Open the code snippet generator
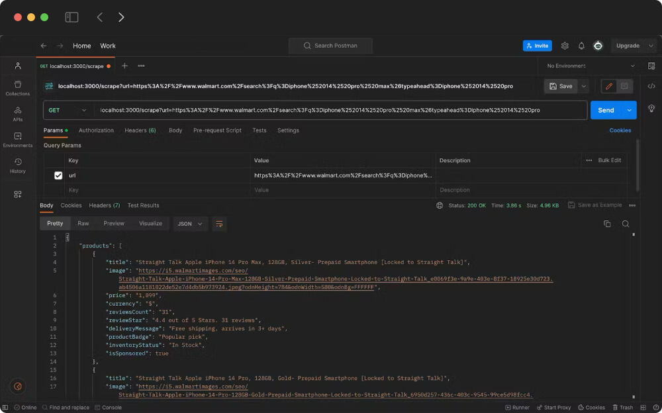Screen dimensions: 662x413 pos(651,87)
